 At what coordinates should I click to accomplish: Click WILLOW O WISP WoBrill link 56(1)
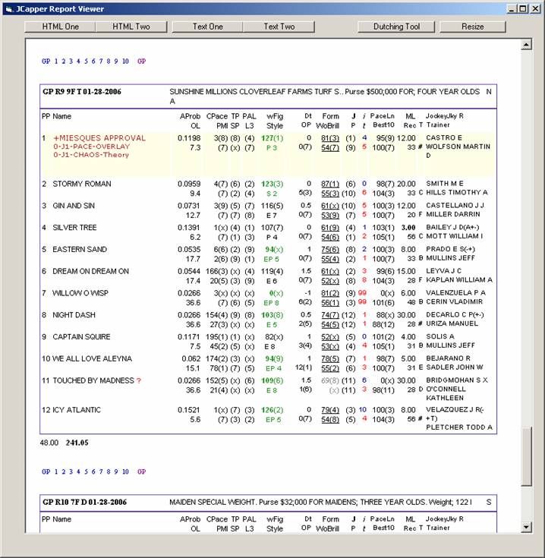(x=330, y=303)
